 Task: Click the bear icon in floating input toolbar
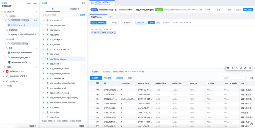tap(228, 68)
